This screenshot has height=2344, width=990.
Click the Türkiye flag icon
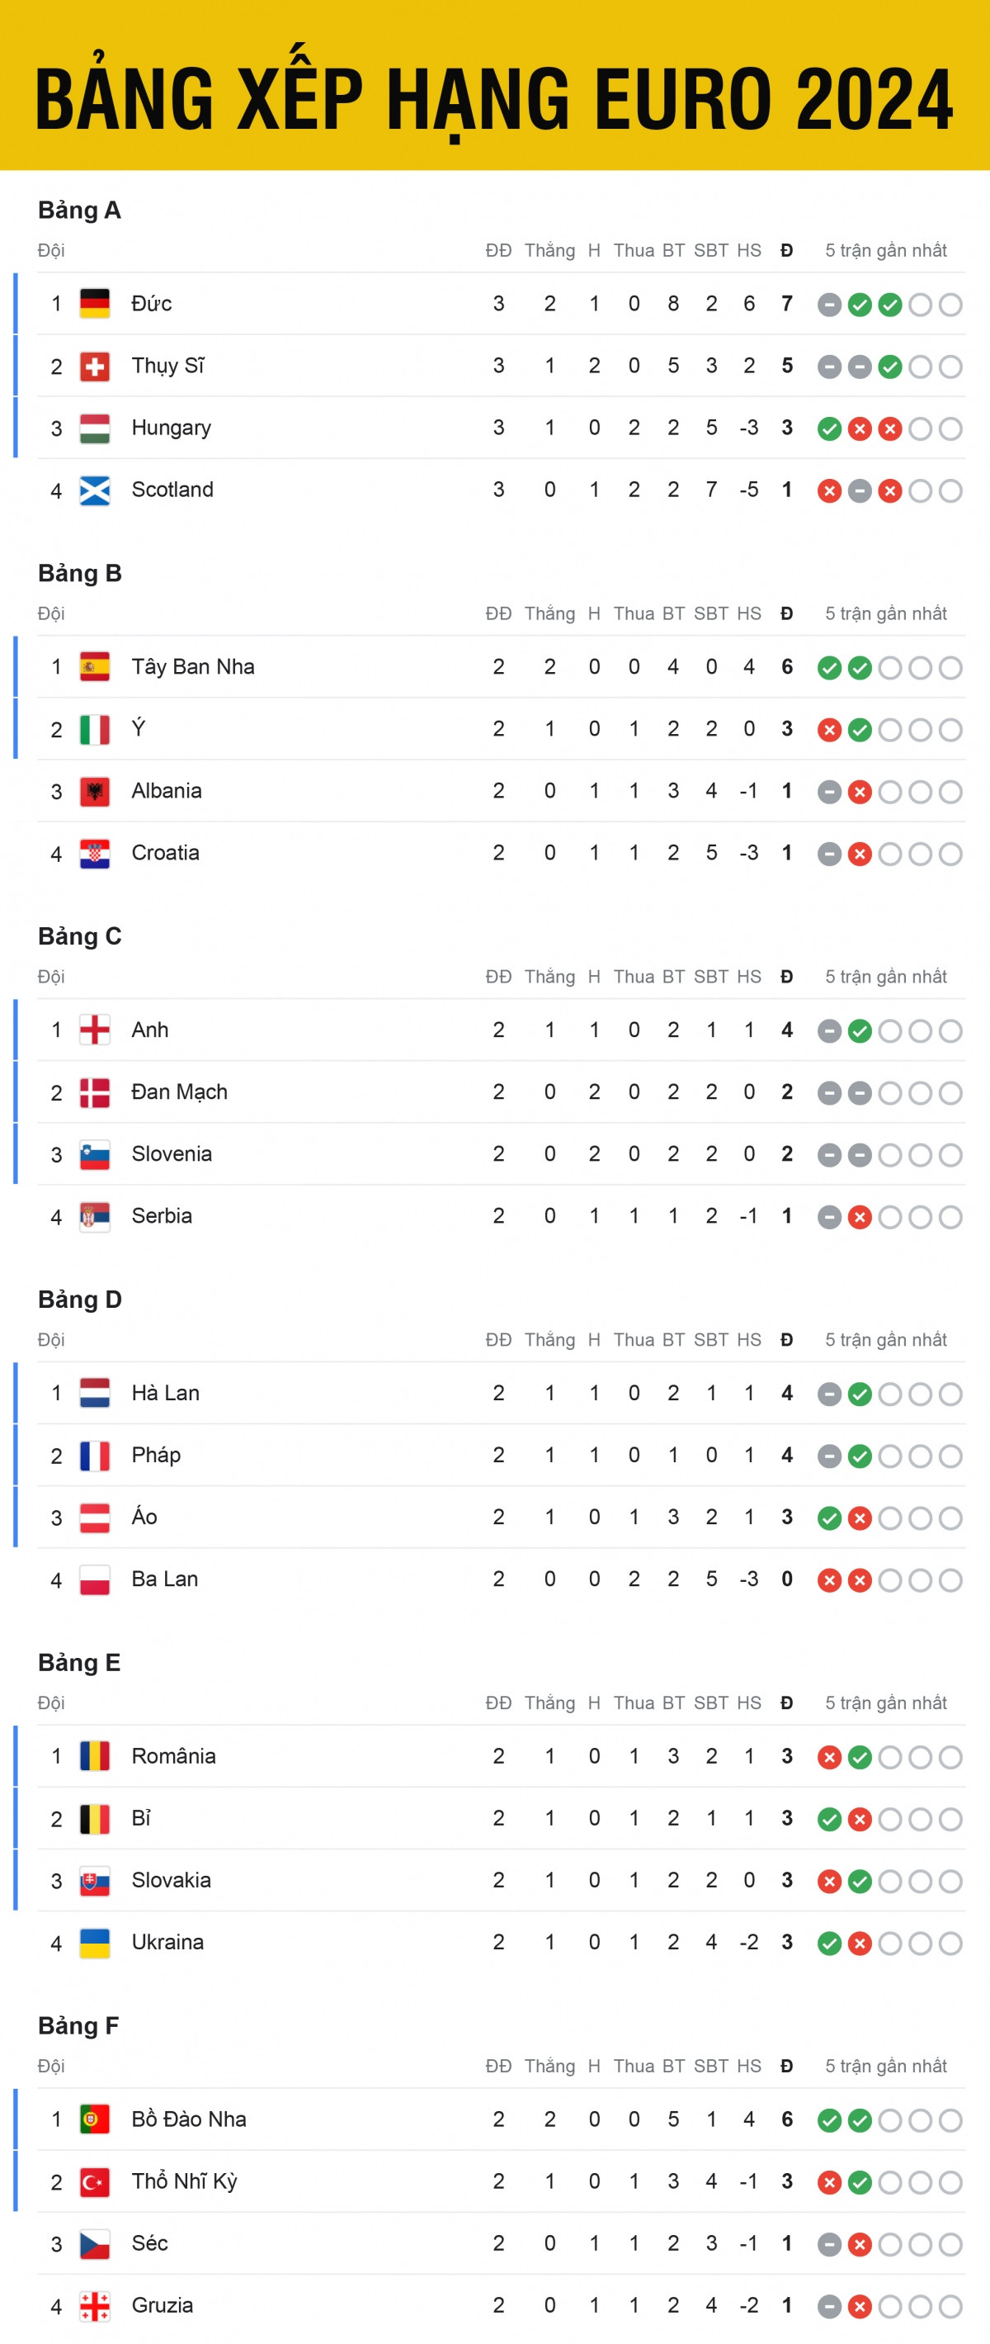pyautogui.click(x=95, y=2181)
